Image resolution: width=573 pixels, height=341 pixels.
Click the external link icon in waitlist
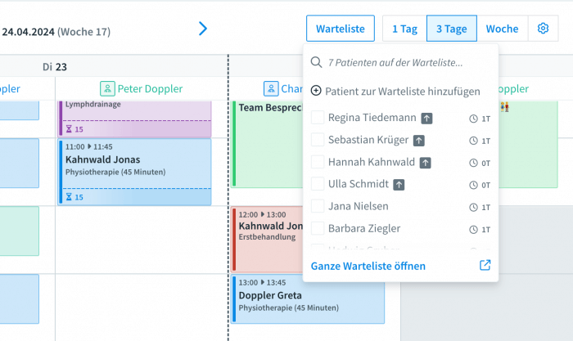485,266
